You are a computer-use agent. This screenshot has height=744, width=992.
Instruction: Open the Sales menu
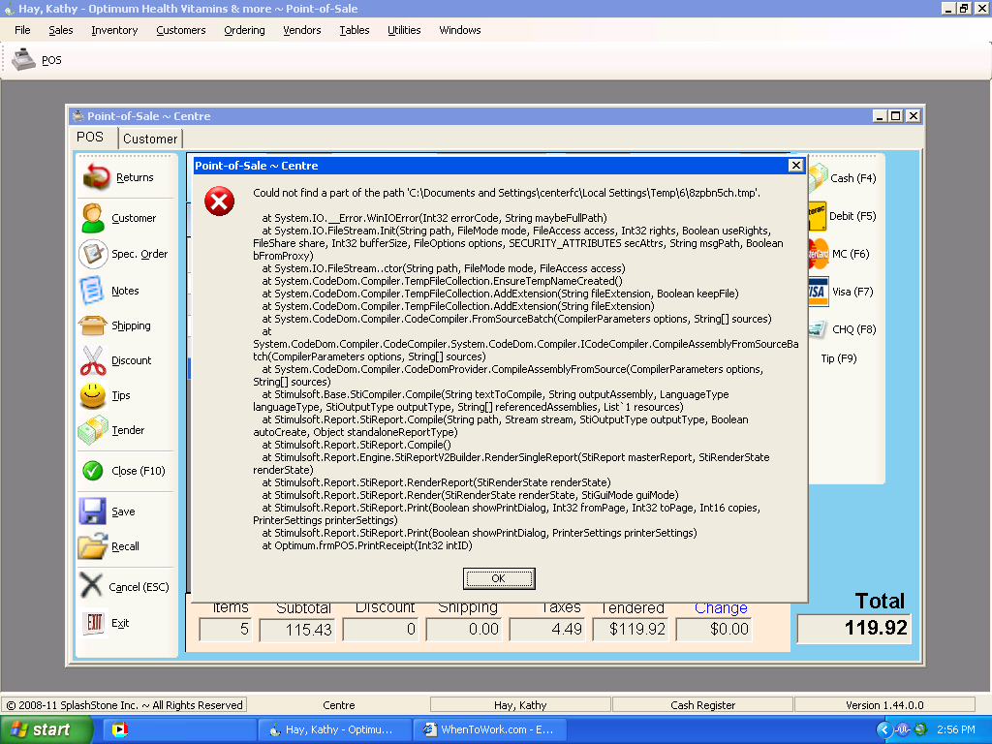[61, 30]
